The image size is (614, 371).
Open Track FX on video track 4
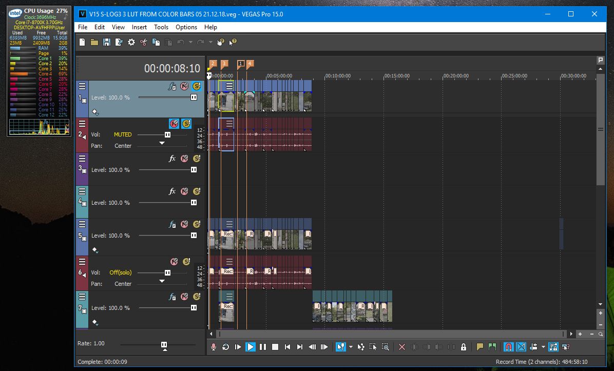pyautogui.click(x=172, y=191)
